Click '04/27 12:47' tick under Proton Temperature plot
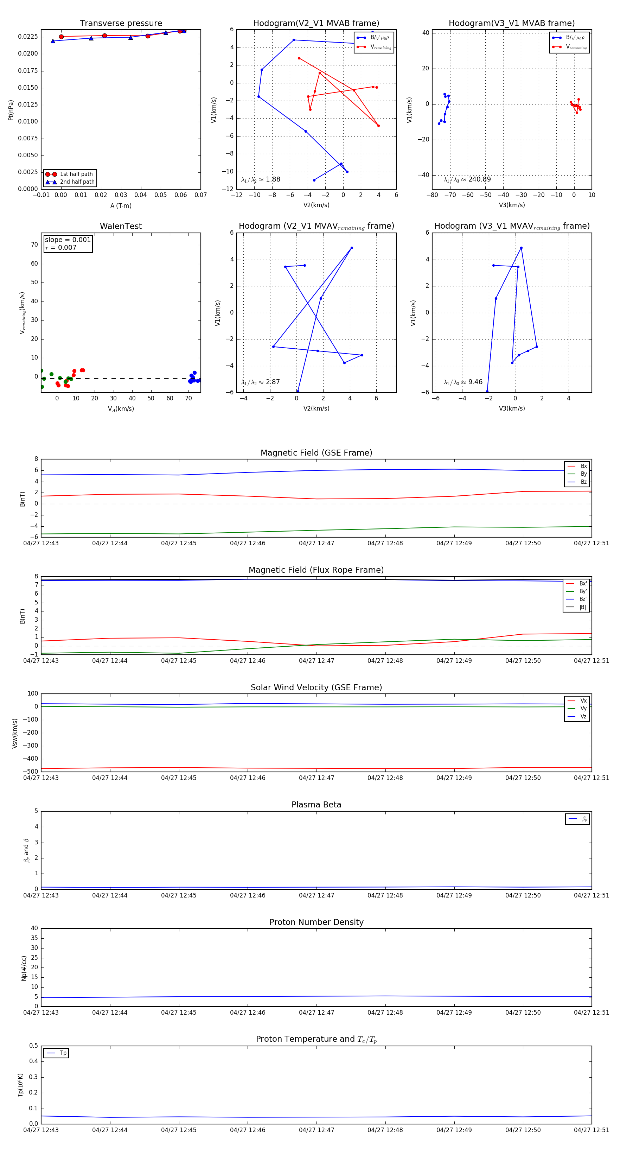 click(x=316, y=1130)
